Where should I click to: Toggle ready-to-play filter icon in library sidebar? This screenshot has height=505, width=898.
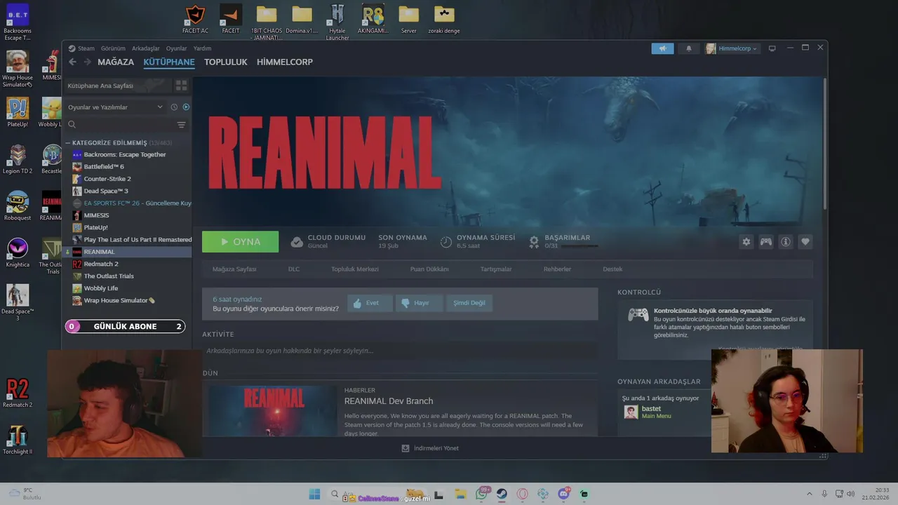(x=186, y=107)
